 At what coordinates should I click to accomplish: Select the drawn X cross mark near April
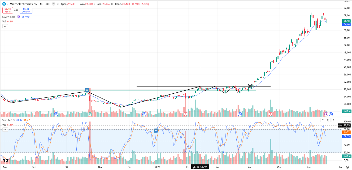pyautogui.click(x=250, y=87)
